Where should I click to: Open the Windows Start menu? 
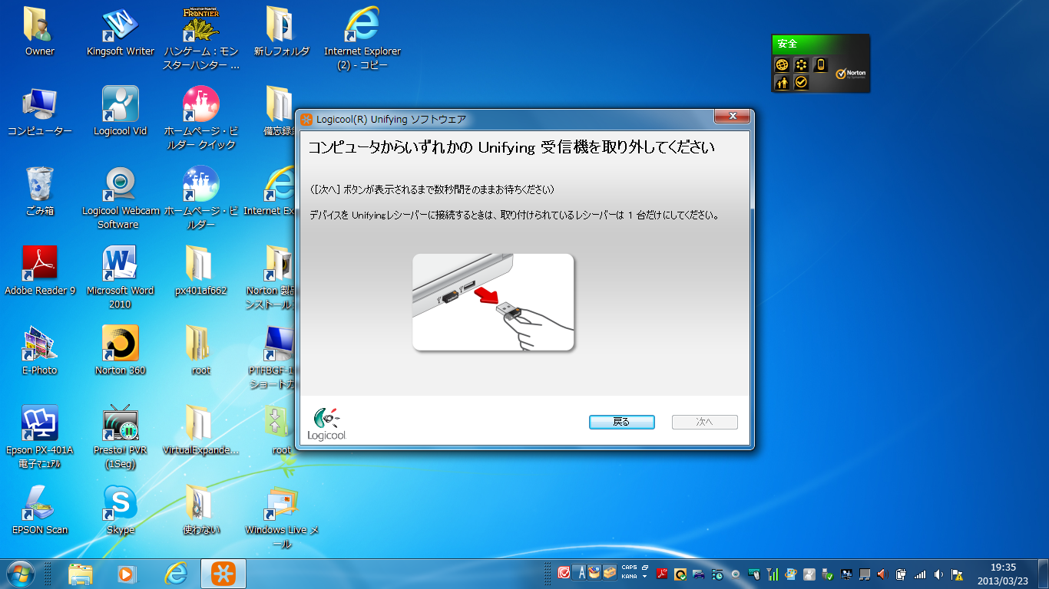point(21,574)
